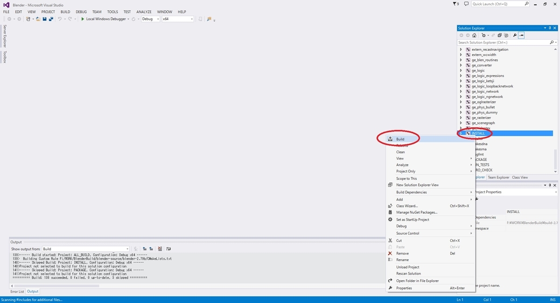Open the BUILD menu in the menu bar
560x303 pixels.
(x=65, y=12)
